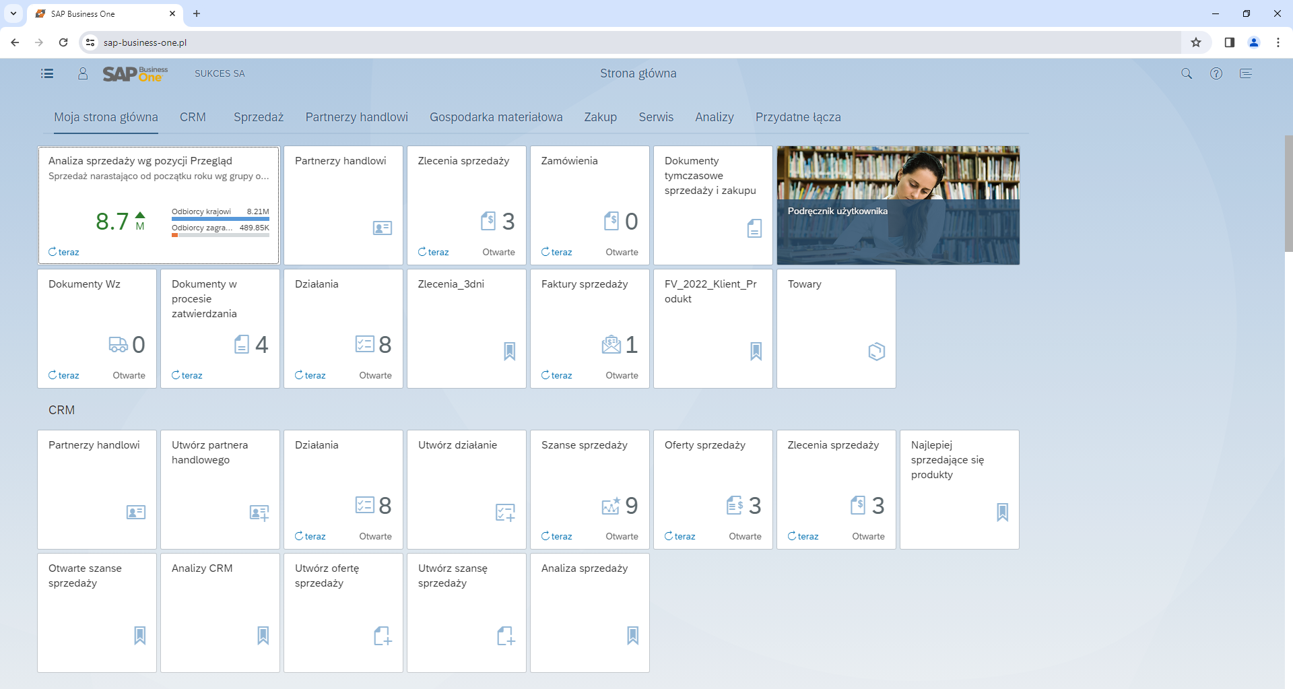Switch to the CRM tab
The width and height of the screenshot is (1293, 689).
(x=193, y=117)
